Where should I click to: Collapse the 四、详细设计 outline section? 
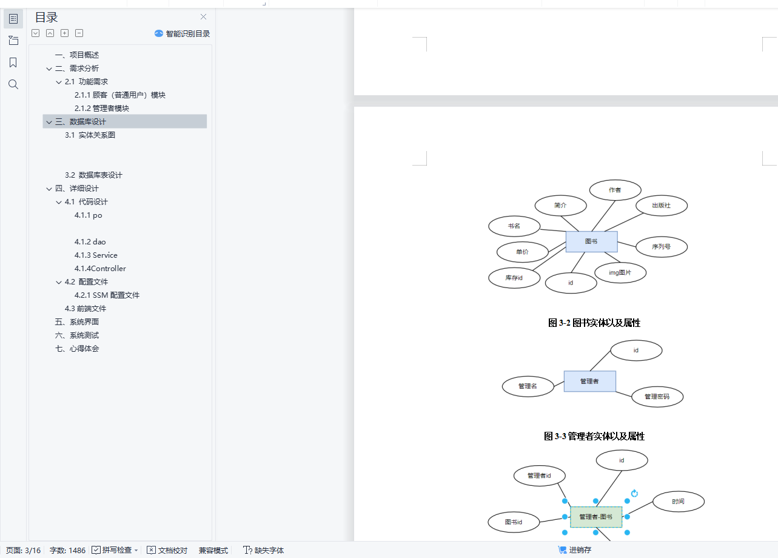click(x=49, y=189)
